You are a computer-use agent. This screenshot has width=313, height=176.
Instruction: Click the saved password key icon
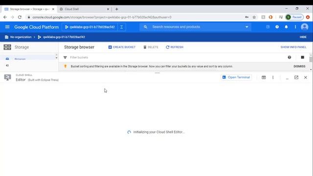point(246,17)
